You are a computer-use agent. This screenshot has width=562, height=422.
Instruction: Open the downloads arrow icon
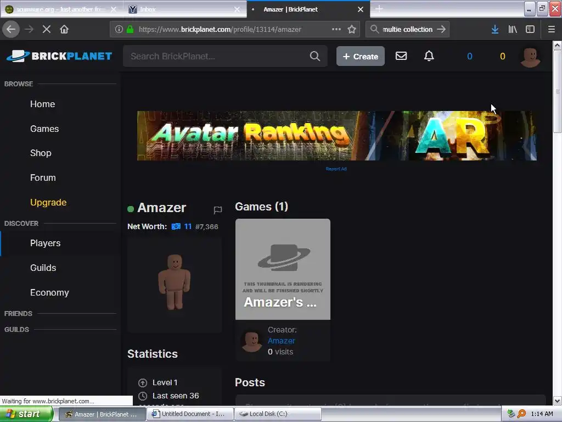coord(495,29)
